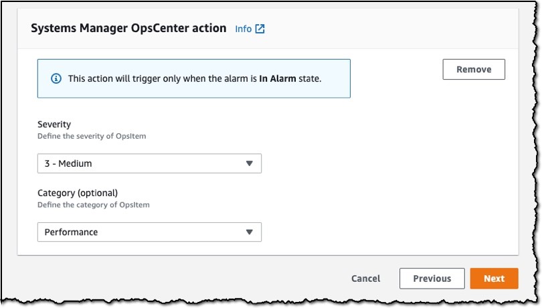Select the '3 - Medium' value text
Viewport: 542px width, 308px height.
click(68, 163)
